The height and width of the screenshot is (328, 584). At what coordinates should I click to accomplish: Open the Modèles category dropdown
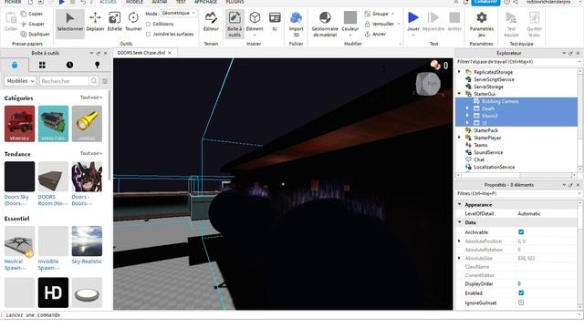pos(20,81)
